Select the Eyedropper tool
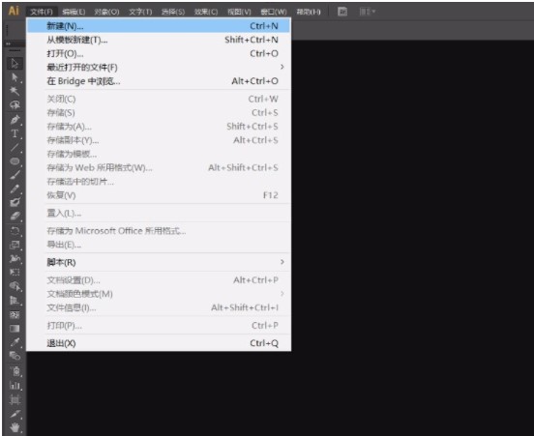Image resolution: width=534 pixels, height=436 pixels. pyautogui.click(x=15, y=342)
